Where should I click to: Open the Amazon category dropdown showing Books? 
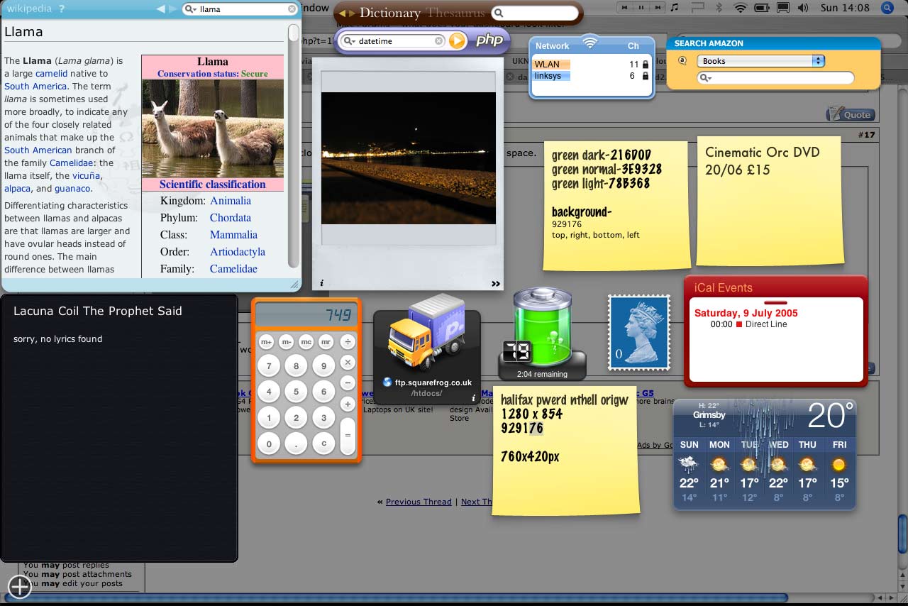point(760,61)
